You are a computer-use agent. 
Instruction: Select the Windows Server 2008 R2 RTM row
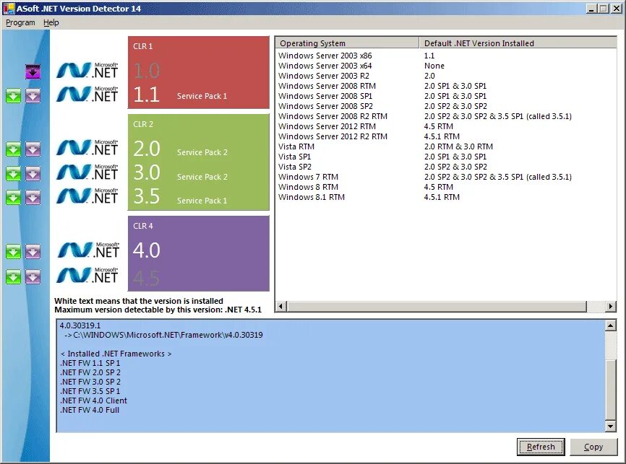[x=445, y=116]
